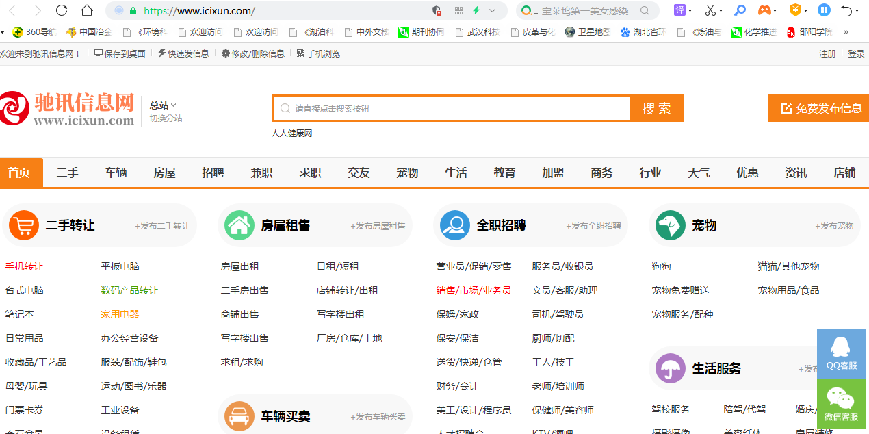Select the 房屋 navigation tab

(164, 173)
